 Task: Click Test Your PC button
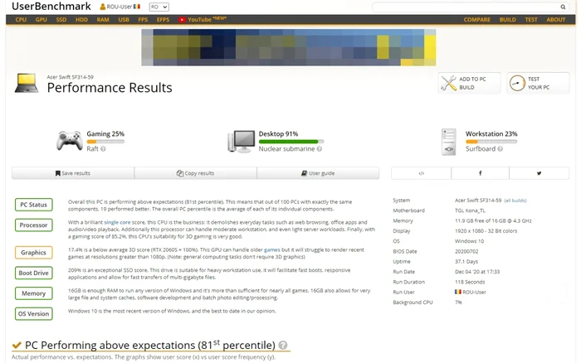coord(538,83)
